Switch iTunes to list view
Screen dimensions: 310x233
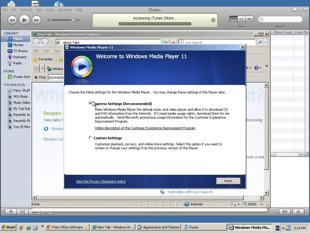coord(233,19)
